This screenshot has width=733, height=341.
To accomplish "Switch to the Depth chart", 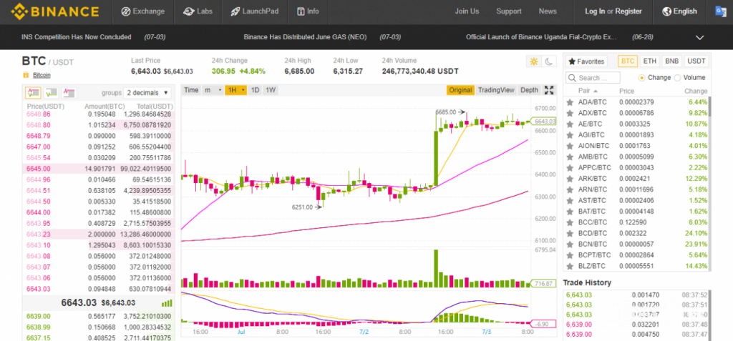I will pos(529,90).
